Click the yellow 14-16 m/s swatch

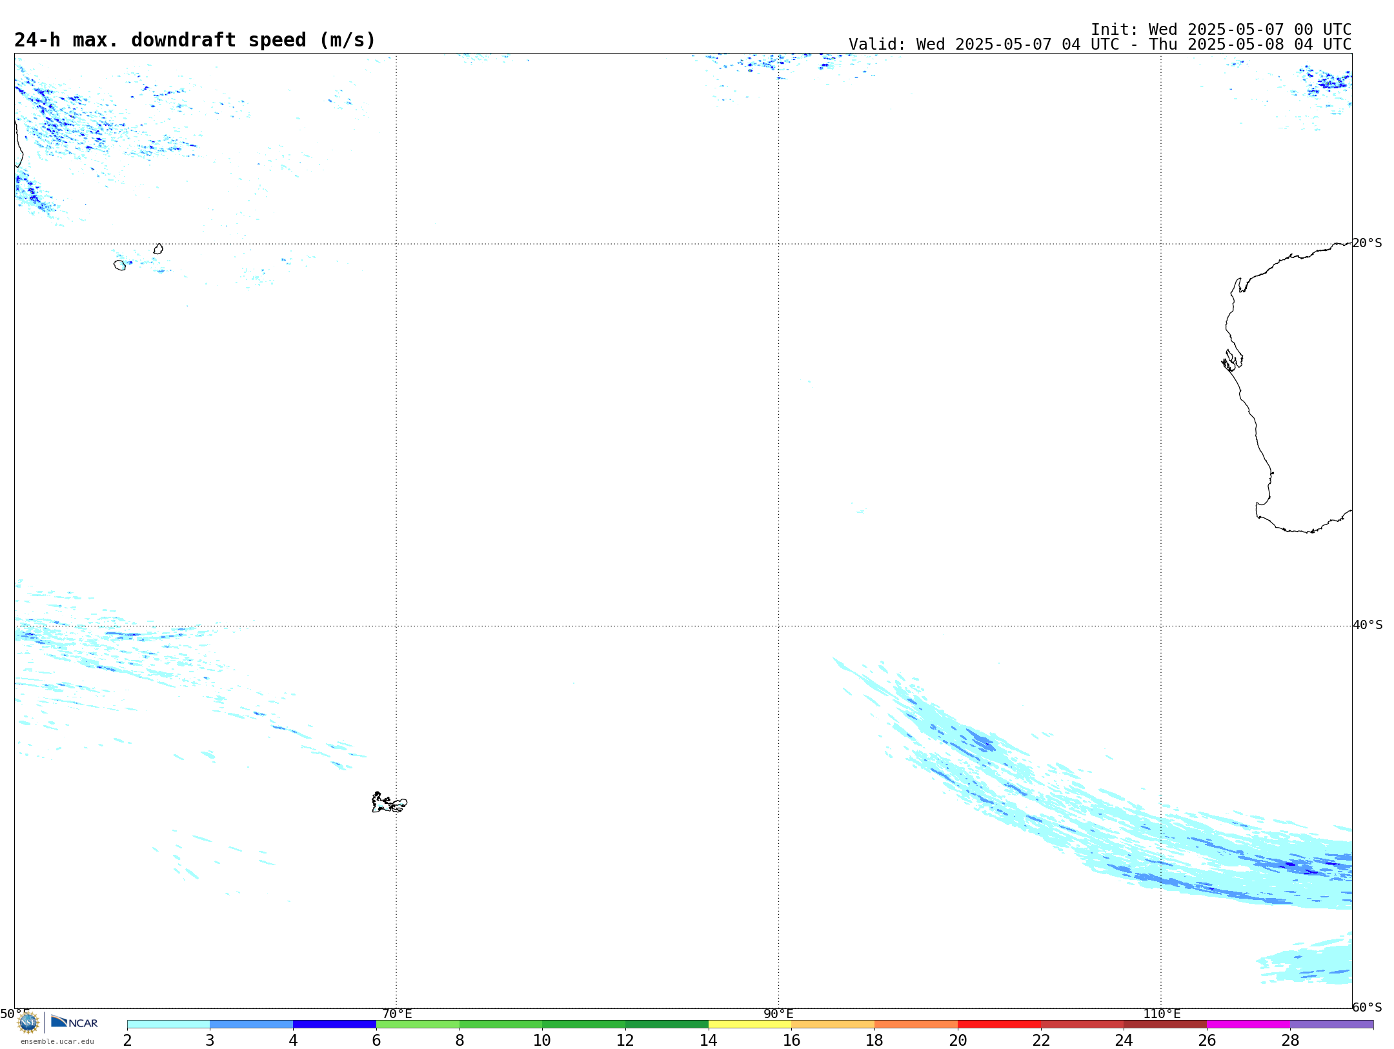750,1024
